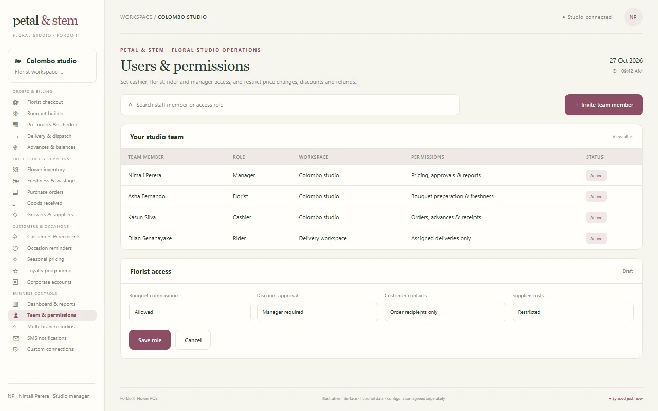Click the Florist checkout flower icon
The image size is (658, 411).
click(x=15, y=102)
